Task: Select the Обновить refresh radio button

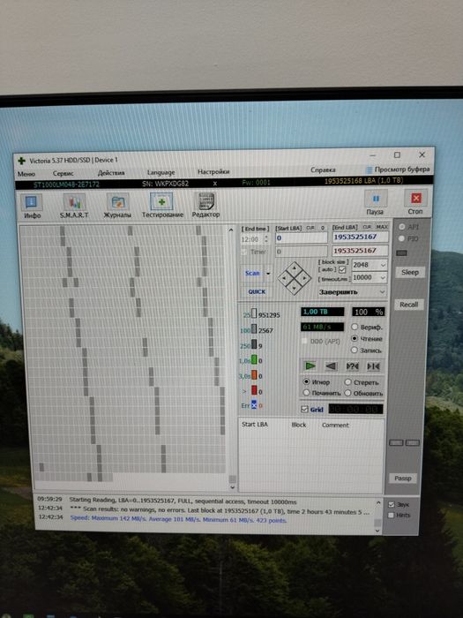Action: [x=347, y=393]
